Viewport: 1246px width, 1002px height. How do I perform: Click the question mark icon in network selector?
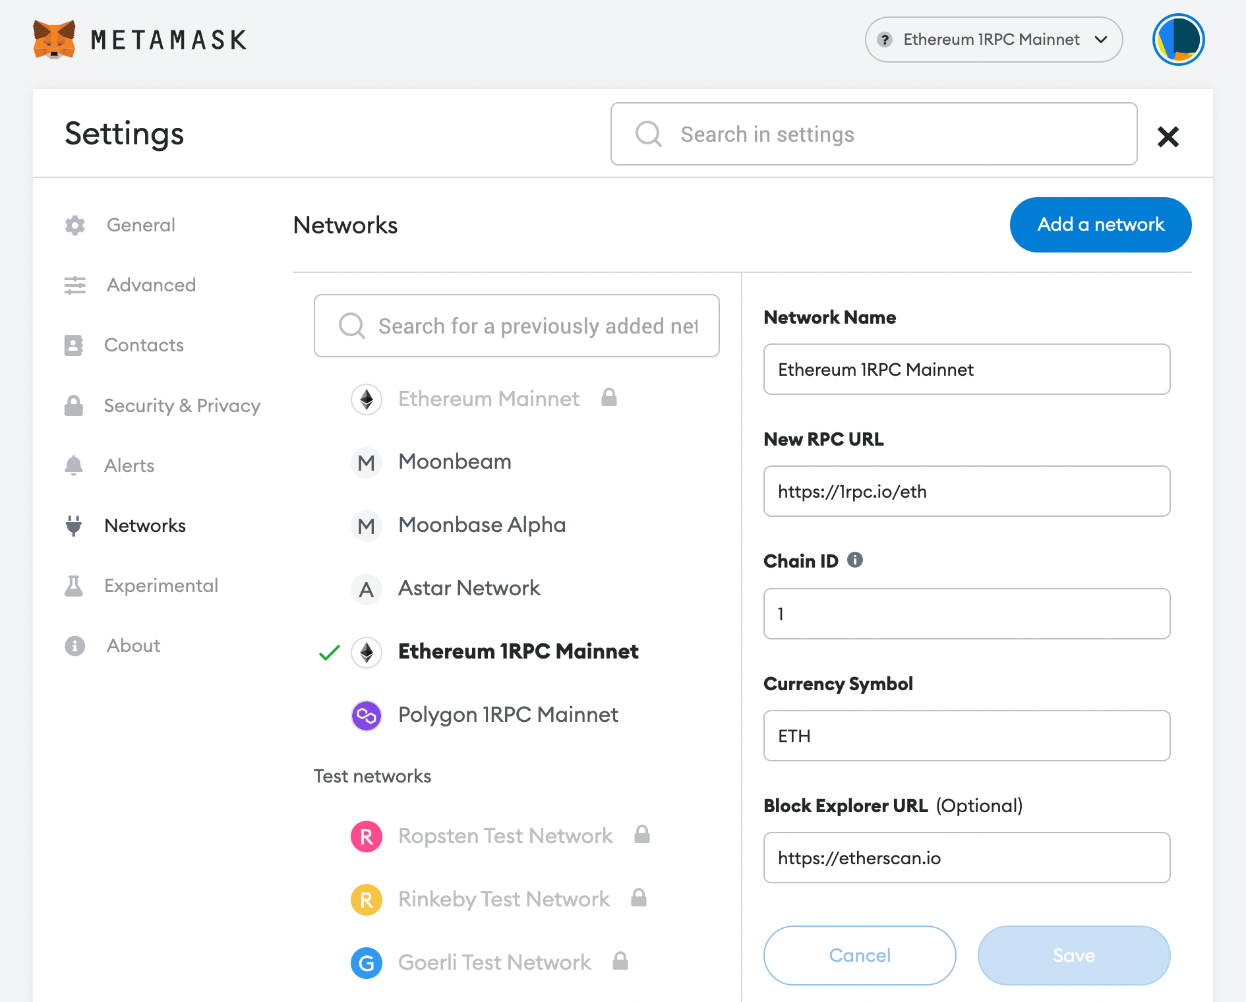pos(885,40)
